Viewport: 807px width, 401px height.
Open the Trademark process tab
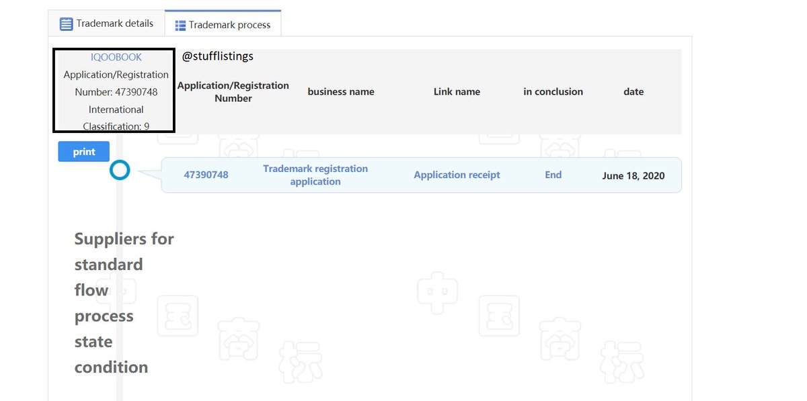pyautogui.click(x=223, y=24)
